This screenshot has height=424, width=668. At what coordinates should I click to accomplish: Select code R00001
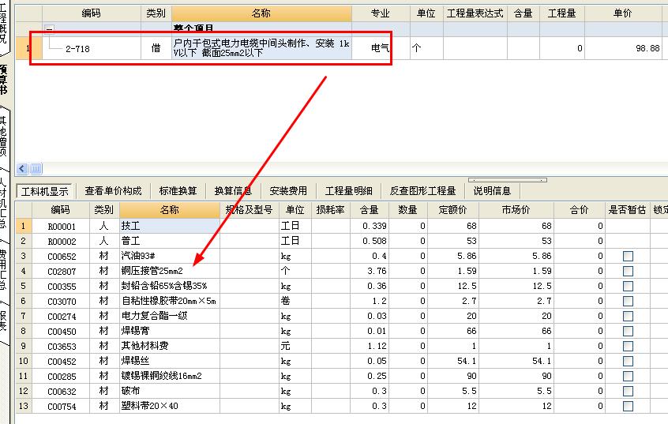(x=62, y=227)
